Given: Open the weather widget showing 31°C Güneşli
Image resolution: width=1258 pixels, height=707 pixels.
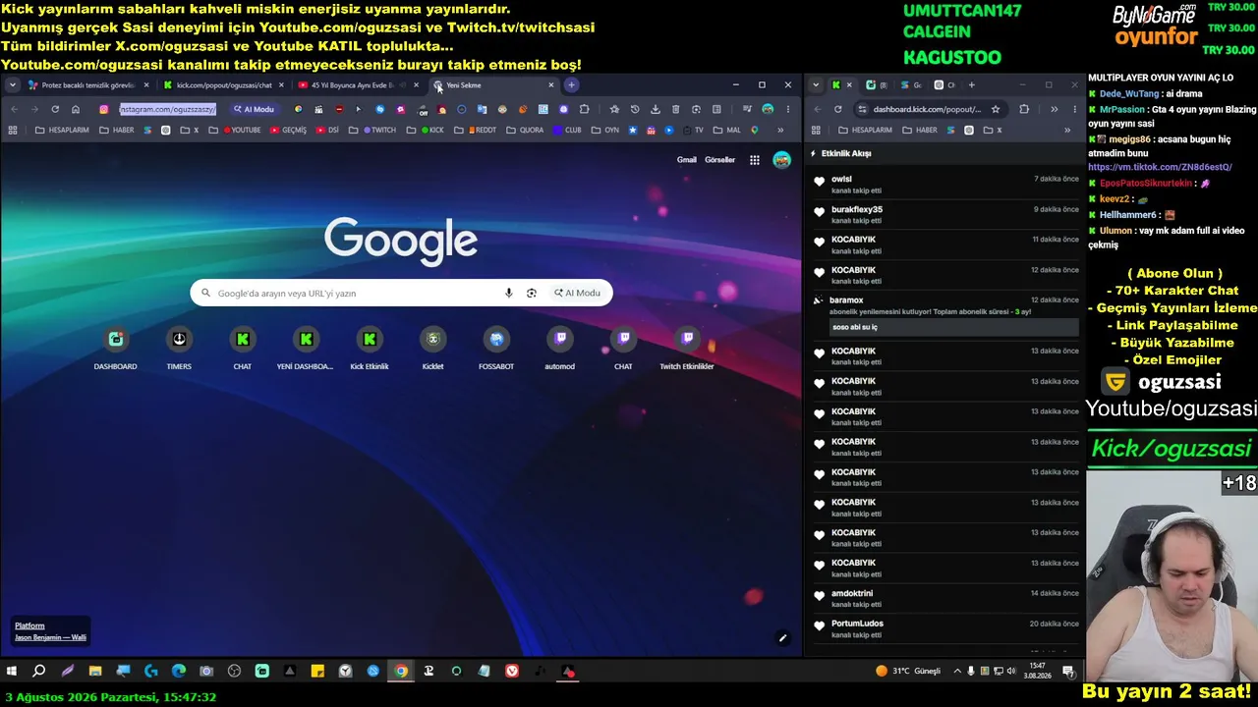Looking at the screenshot, I should (908, 672).
